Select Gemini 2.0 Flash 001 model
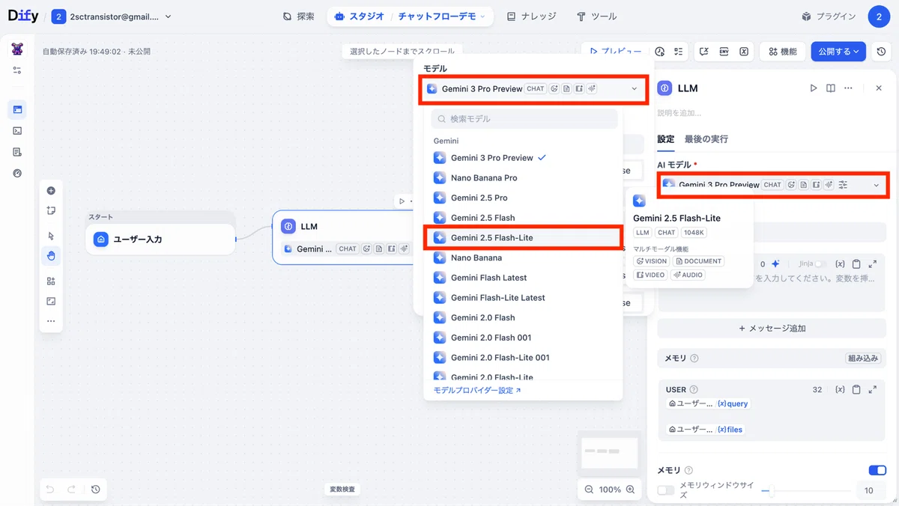The width and height of the screenshot is (899, 506). 523,338
